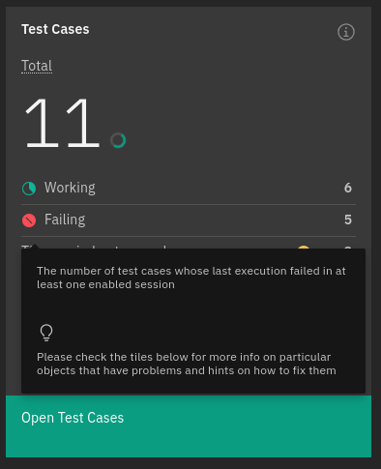Click the loading spinner next to 11
The width and height of the screenshot is (381, 469).
[x=118, y=140]
